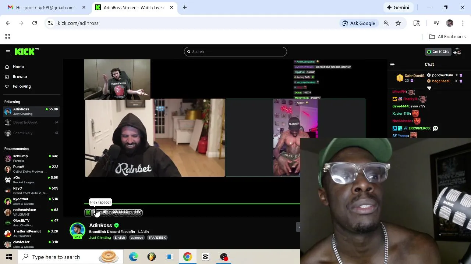This screenshot has height=264, width=471.
Task: Open TheBurntPeanut recommended channel
Action: (31, 234)
